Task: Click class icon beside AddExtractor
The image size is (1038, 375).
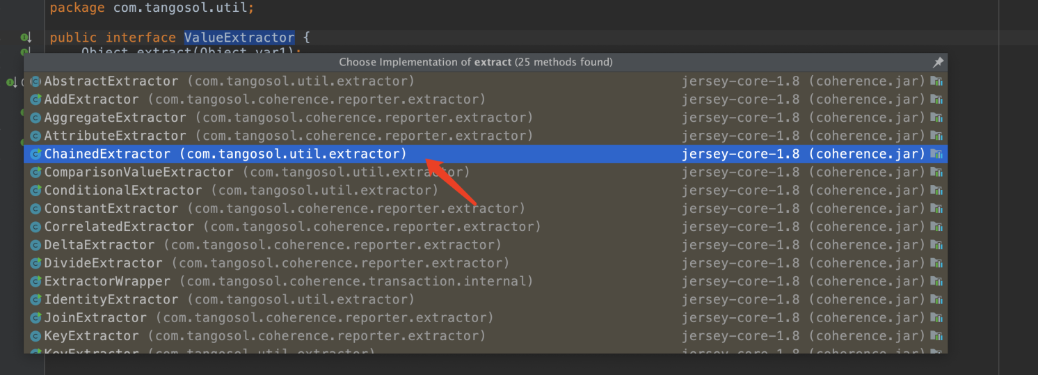Action: [x=35, y=99]
